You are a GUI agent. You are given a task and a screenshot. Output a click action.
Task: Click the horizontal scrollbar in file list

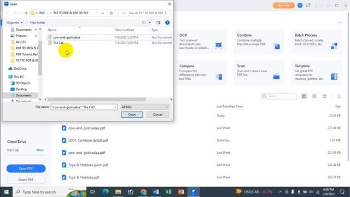(96, 100)
